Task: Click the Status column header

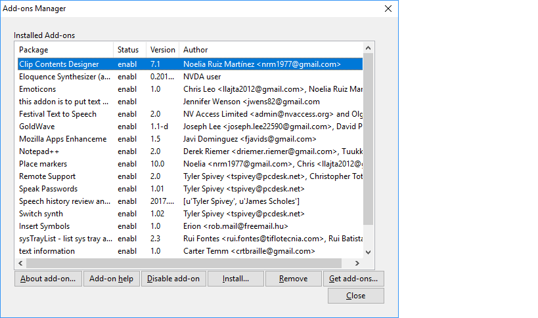Action: 129,50
